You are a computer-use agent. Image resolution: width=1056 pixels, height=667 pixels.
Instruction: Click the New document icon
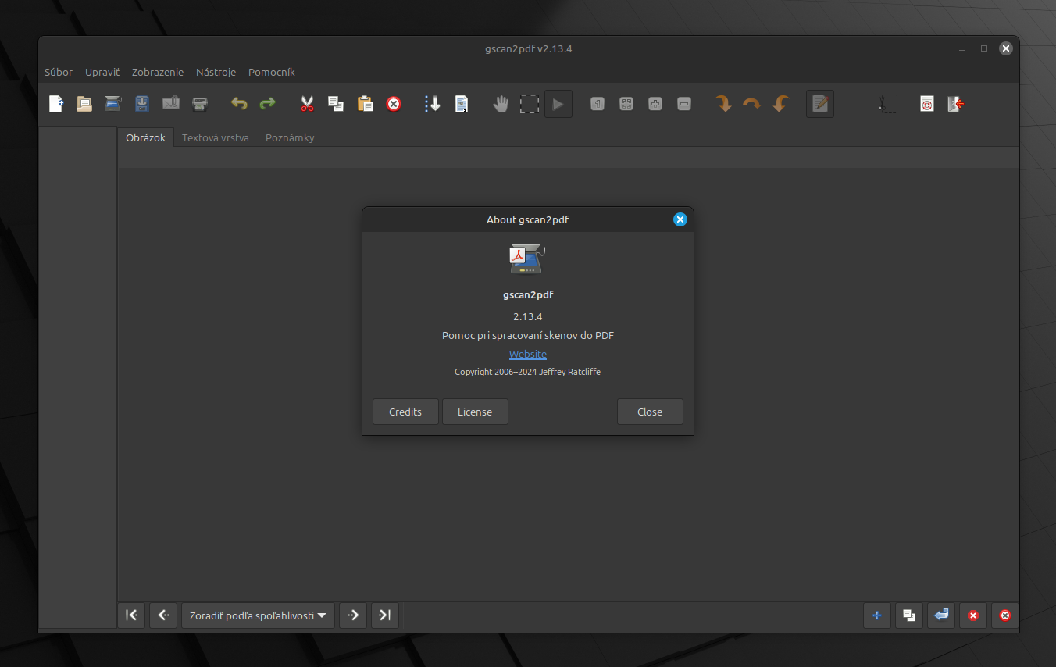pos(56,104)
